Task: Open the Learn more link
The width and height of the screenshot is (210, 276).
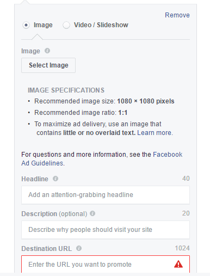Action: (155, 133)
